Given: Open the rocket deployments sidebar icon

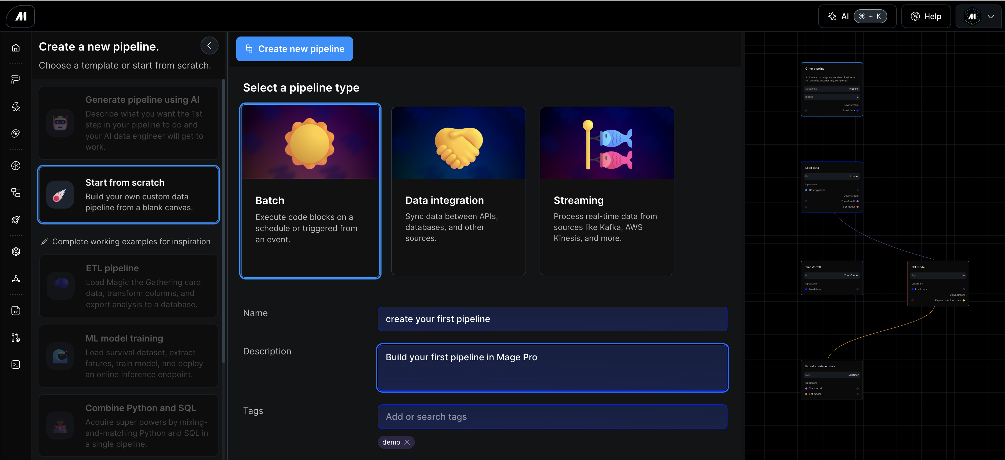Looking at the screenshot, I should [x=16, y=220].
